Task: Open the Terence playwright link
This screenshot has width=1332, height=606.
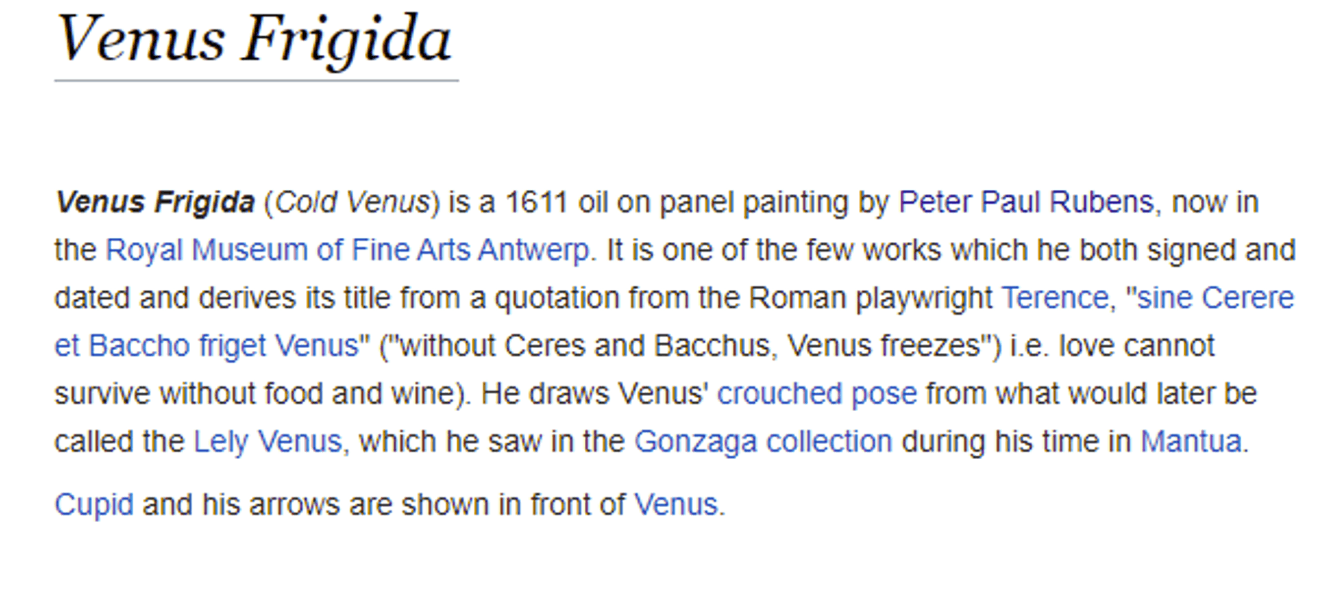Action: click(x=1054, y=298)
